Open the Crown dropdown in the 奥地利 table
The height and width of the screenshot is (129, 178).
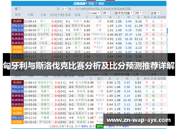pyautogui.click(x=95, y=74)
